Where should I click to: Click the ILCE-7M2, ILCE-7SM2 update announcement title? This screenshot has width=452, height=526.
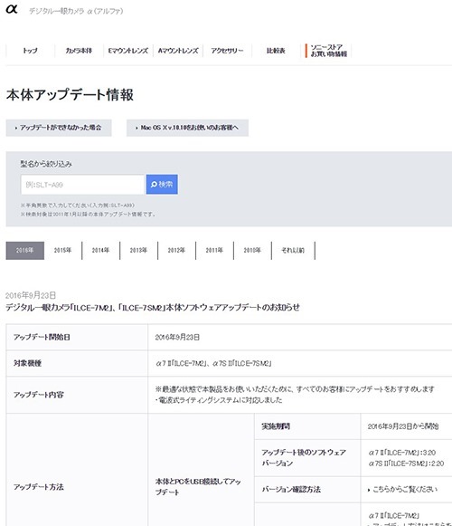pyautogui.click(x=153, y=308)
